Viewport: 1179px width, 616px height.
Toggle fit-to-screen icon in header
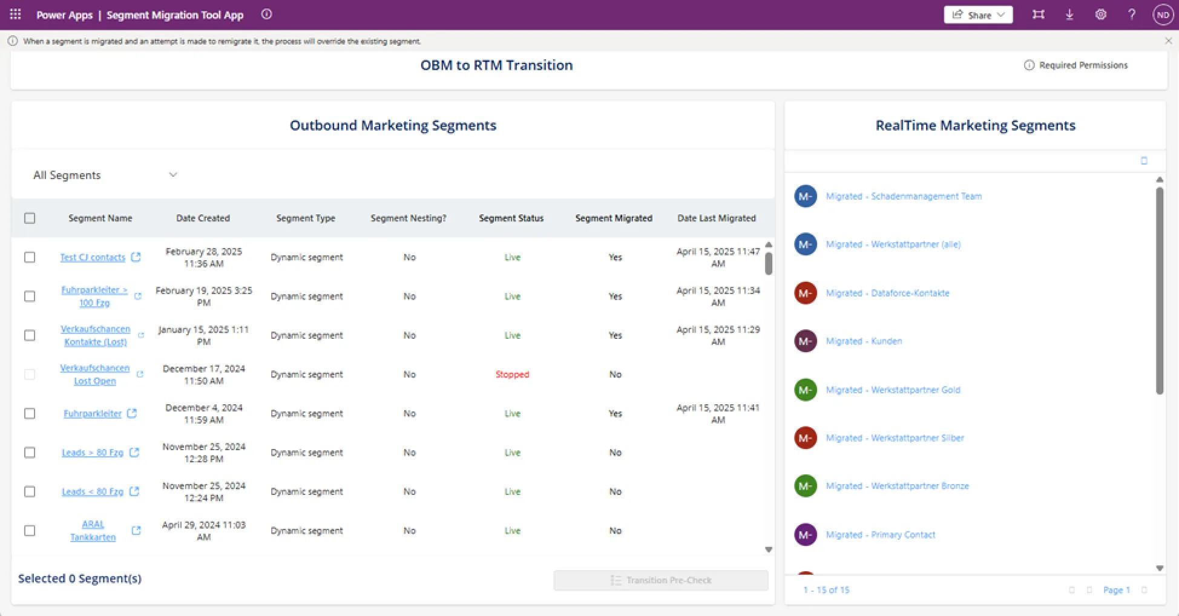click(x=1039, y=15)
